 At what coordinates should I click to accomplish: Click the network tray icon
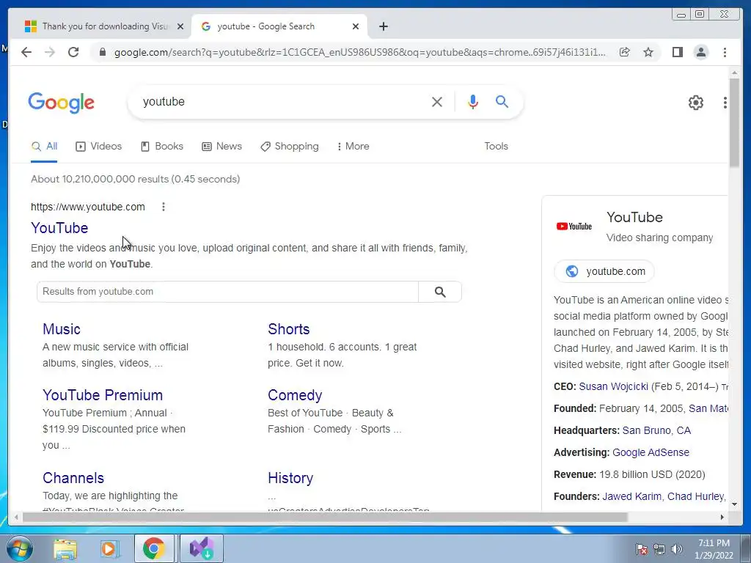point(659,549)
